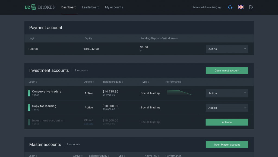Screen dimensions: 278x157
Task: Sort investment accounts by Active column
Action: 89,82
